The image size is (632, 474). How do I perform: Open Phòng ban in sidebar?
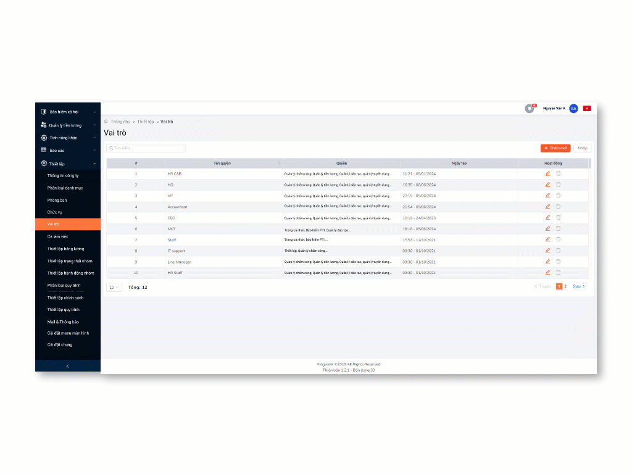(x=57, y=200)
